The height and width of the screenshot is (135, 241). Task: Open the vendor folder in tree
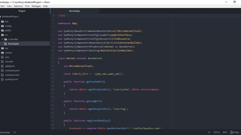(8, 52)
